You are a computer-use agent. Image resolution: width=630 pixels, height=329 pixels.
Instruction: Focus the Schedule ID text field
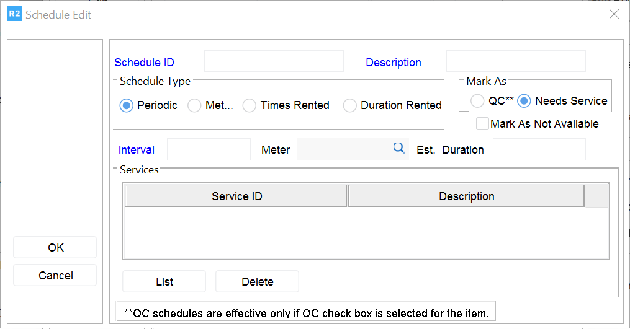click(274, 62)
